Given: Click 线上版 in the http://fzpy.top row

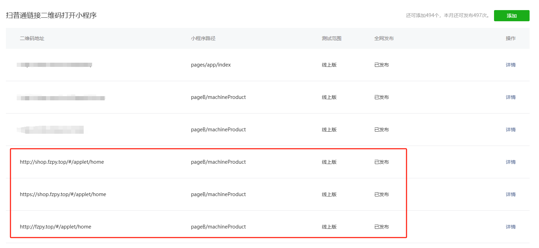Looking at the screenshot, I should tap(329, 227).
